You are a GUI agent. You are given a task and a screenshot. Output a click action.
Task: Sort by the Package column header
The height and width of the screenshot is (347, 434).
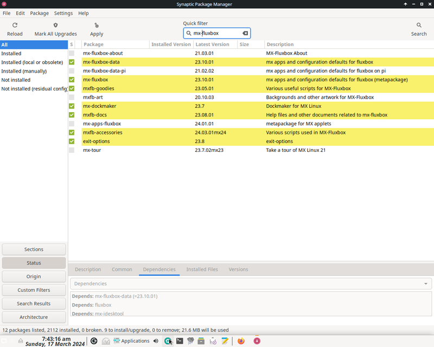point(116,44)
